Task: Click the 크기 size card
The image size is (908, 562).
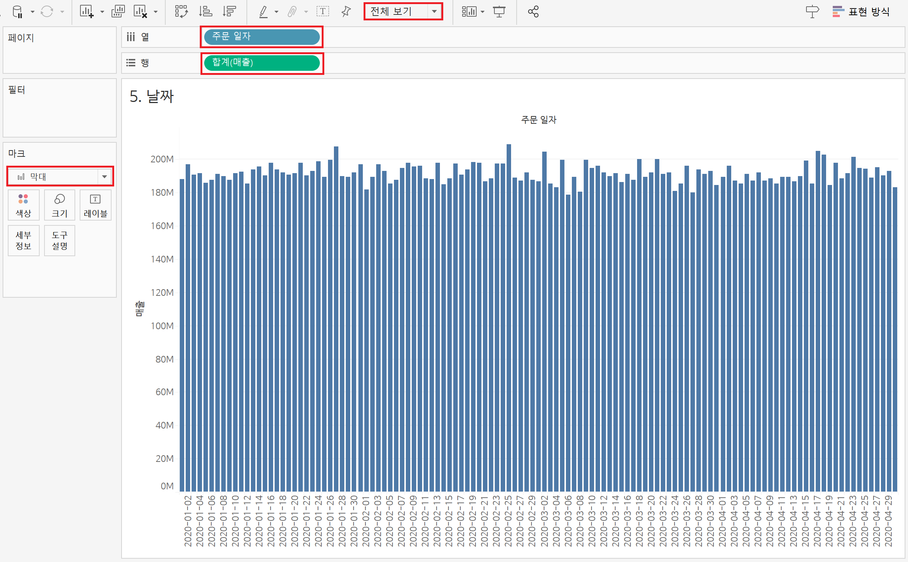Action: point(59,205)
